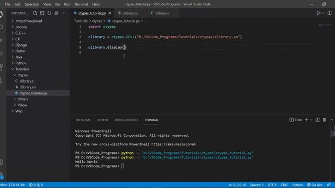Switch to the Debug Console tab

pyautogui.click(x=127, y=120)
